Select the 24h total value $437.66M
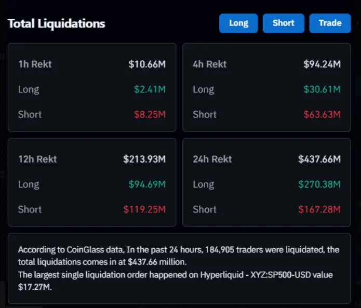 click(319, 159)
